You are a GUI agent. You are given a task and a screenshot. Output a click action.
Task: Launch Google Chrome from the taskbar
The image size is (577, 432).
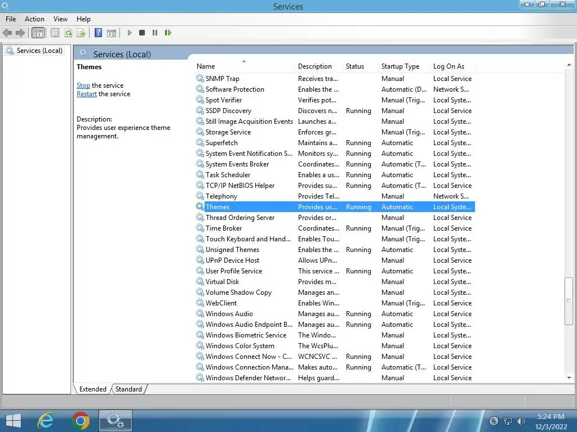81,421
